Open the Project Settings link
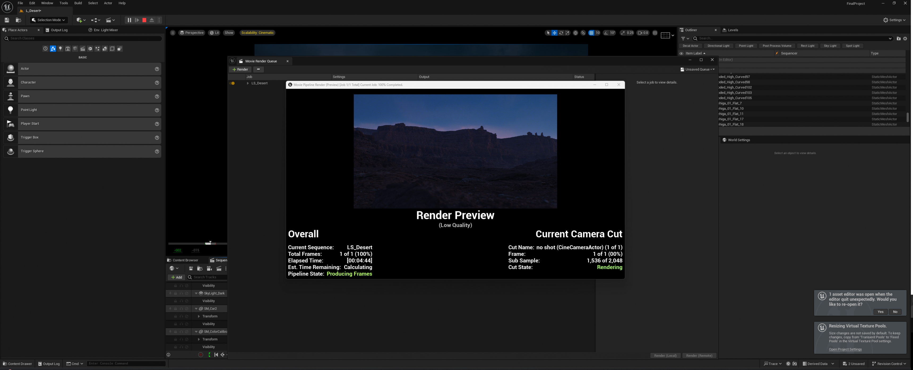Image resolution: width=913 pixels, height=370 pixels. click(845, 350)
